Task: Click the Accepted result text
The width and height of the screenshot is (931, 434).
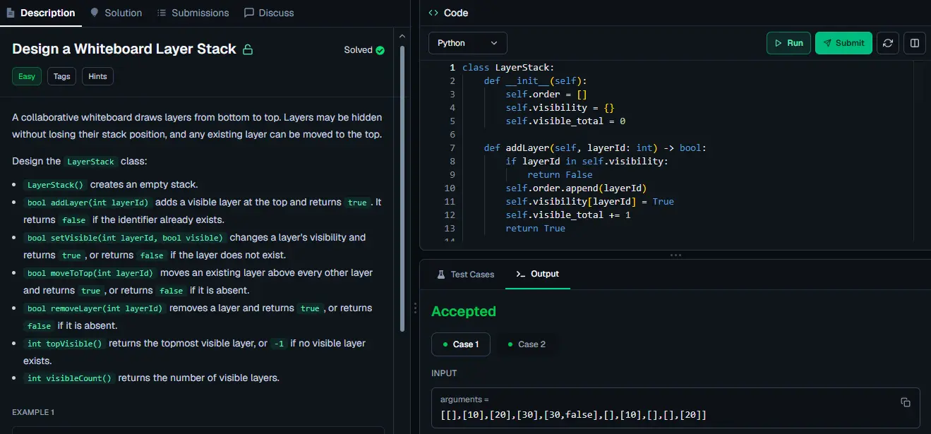Action: (464, 311)
